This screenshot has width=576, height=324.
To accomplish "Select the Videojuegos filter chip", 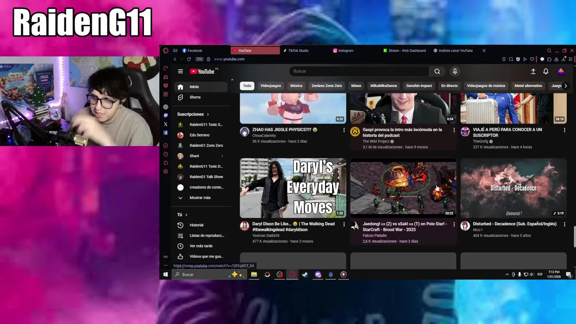I will tap(270, 85).
